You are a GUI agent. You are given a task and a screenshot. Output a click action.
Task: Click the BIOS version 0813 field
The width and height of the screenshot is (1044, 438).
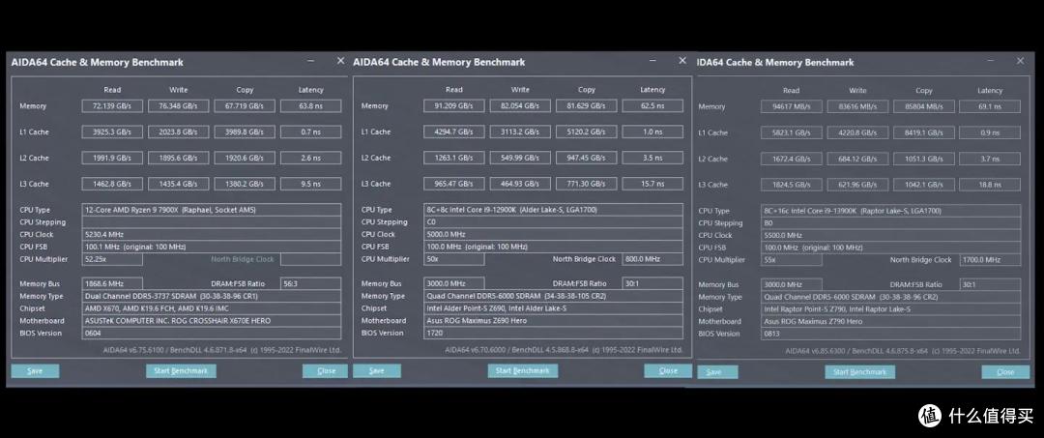(x=891, y=334)
